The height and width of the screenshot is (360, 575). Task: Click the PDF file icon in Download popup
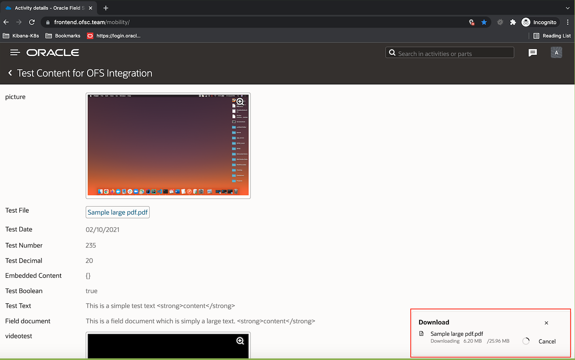[x=422, y=334]
